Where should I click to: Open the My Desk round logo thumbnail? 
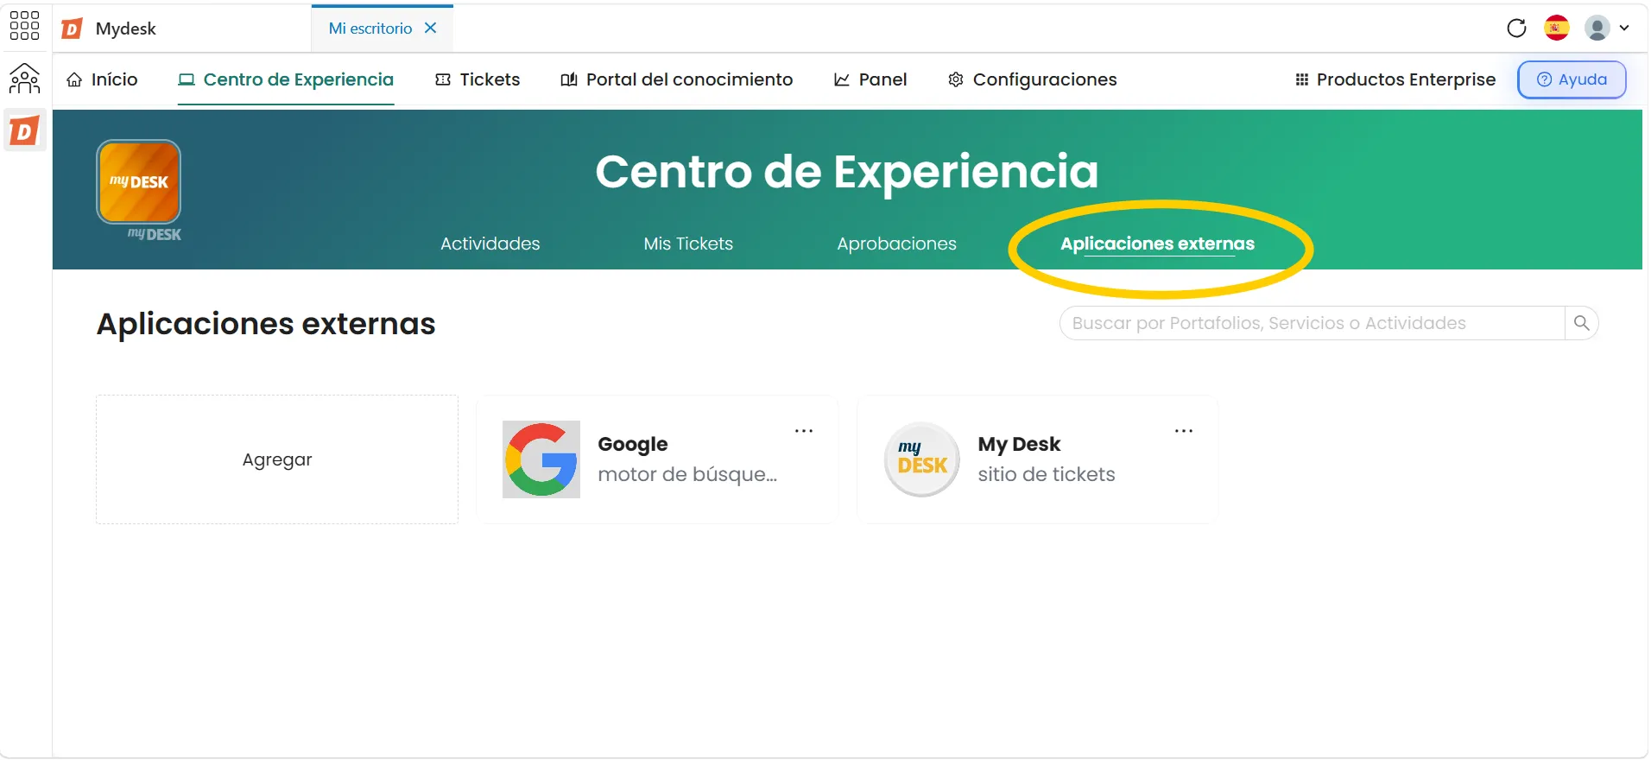(922, 459)
